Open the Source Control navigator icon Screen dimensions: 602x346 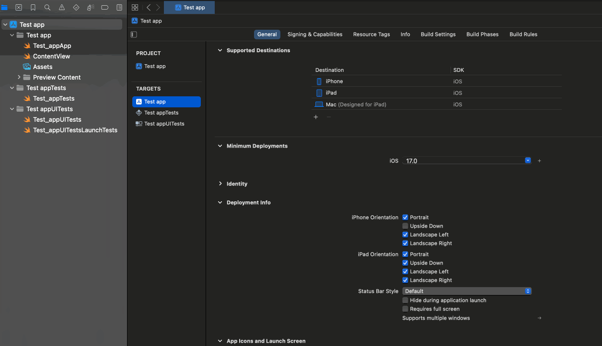coord(19,8)
